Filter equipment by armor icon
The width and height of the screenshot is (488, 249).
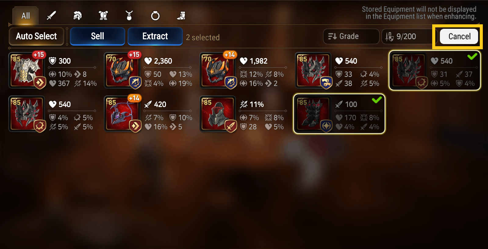pyautogui.click(x=103, y=16)
